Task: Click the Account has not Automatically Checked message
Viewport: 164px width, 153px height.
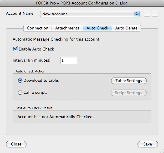Action: tap(56, 117)
